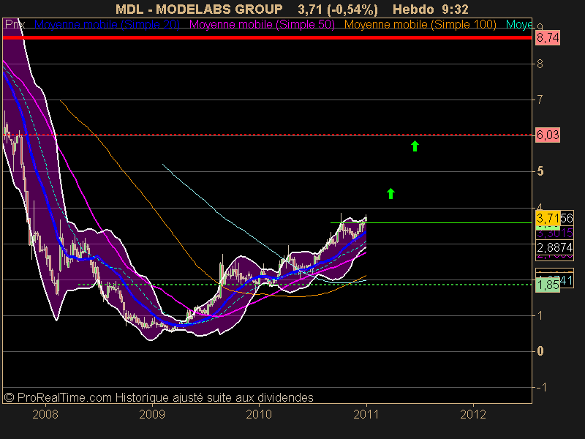Click the 2010 year label
Screen dimensions: 585x439
(259, 415)
